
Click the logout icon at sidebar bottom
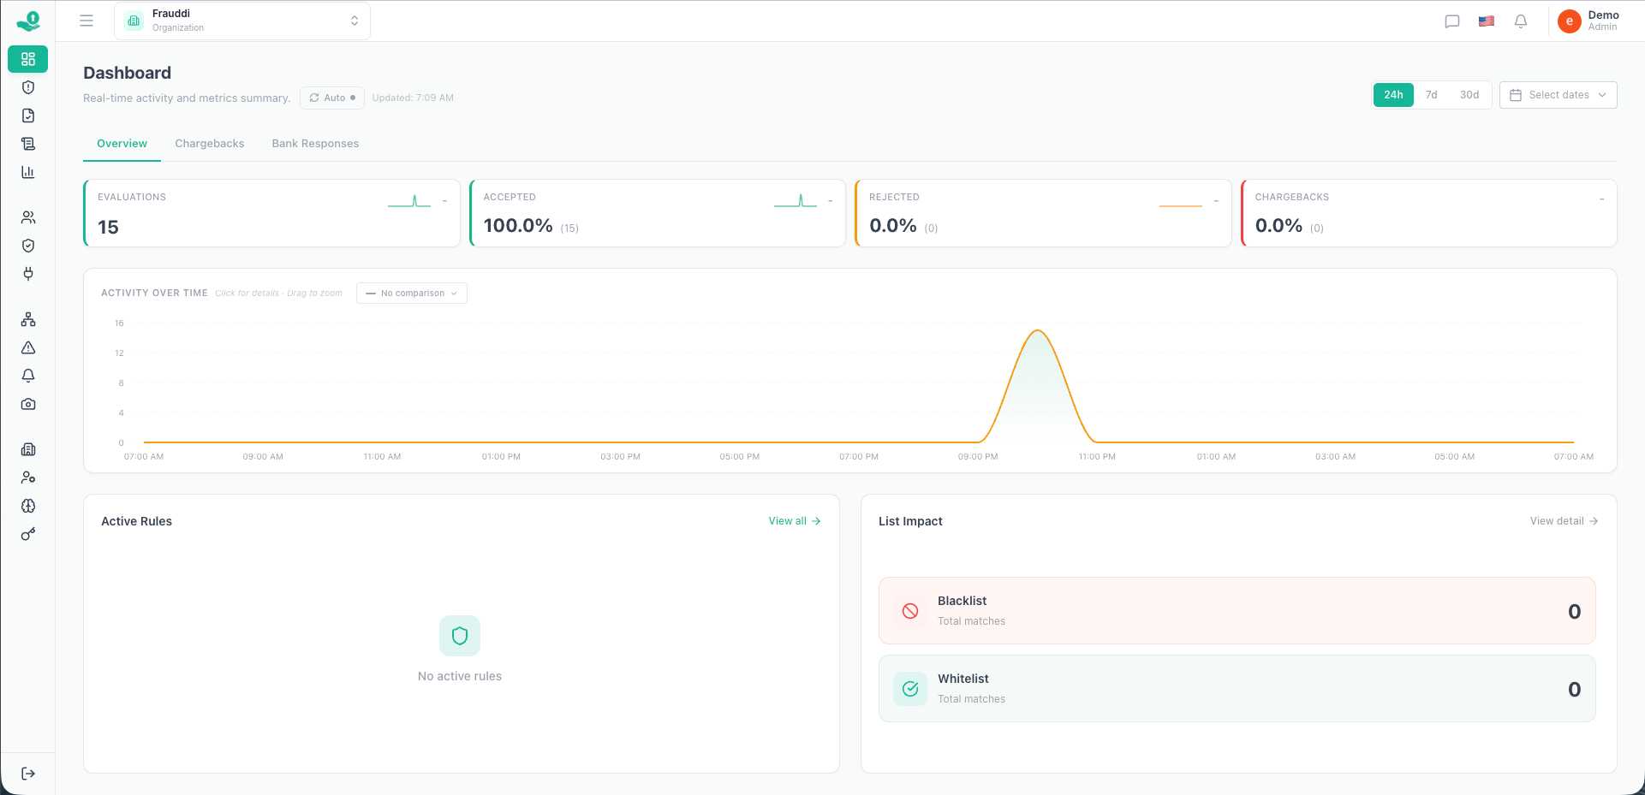coord(28,774)
